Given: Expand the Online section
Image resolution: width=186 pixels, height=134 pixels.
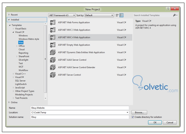Looking at the screenshot, I should [x=9, y=102].
